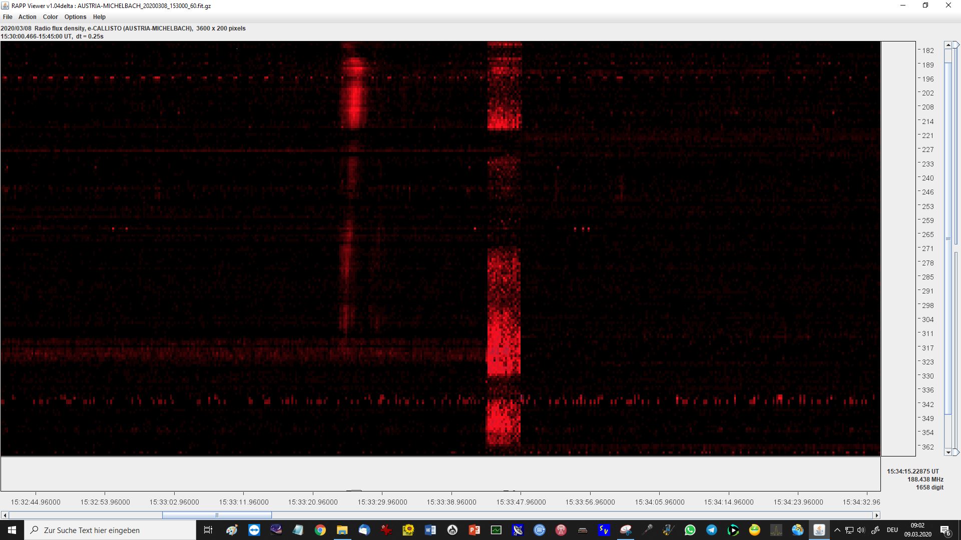Viewport: 961px width, 540px height.
Task: Open the Action menu
Action: (x=28, y=16)
